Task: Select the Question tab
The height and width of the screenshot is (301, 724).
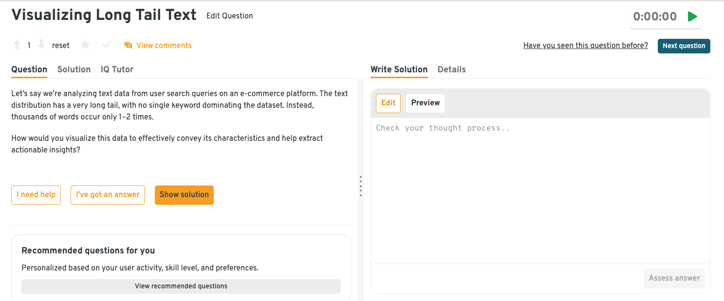Action: (29, 69)
